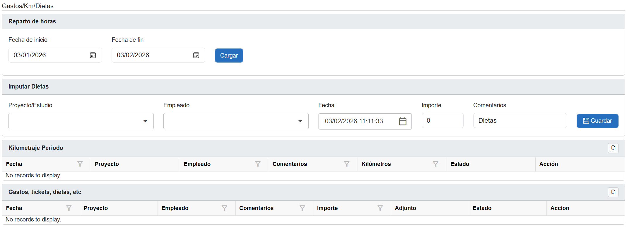
Task: Filter Gastos table by Fecha column
Action: coord(69,208)
